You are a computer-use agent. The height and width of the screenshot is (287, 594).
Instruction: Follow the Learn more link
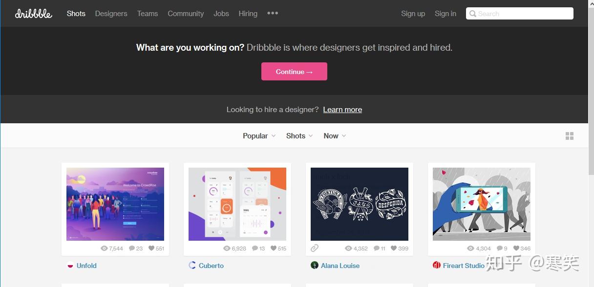tap(342, 110)
